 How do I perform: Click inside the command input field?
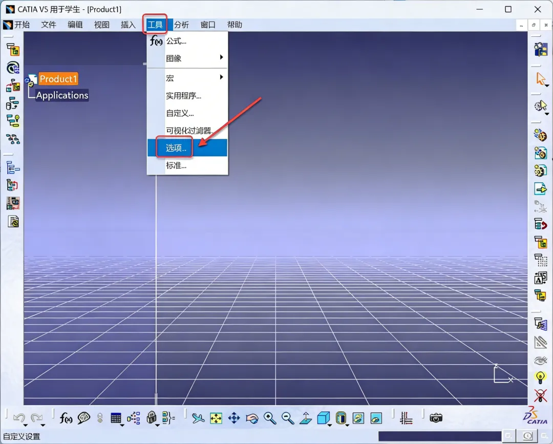[x=439, y=436]
